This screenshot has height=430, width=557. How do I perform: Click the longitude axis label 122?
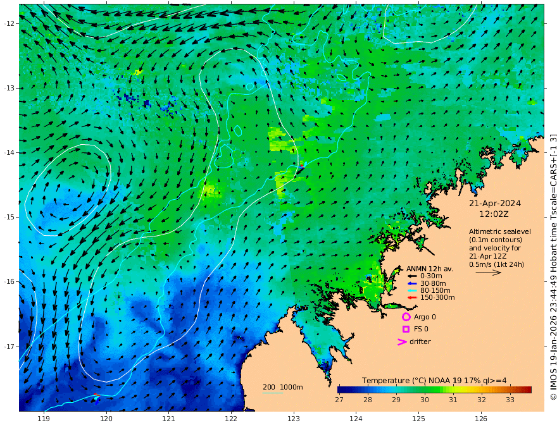pos(231,419)
